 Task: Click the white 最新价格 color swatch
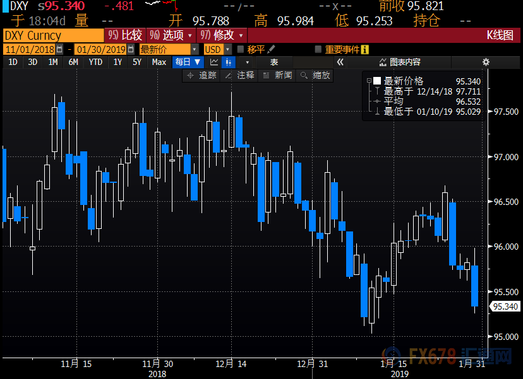click(x=377, y=81)
